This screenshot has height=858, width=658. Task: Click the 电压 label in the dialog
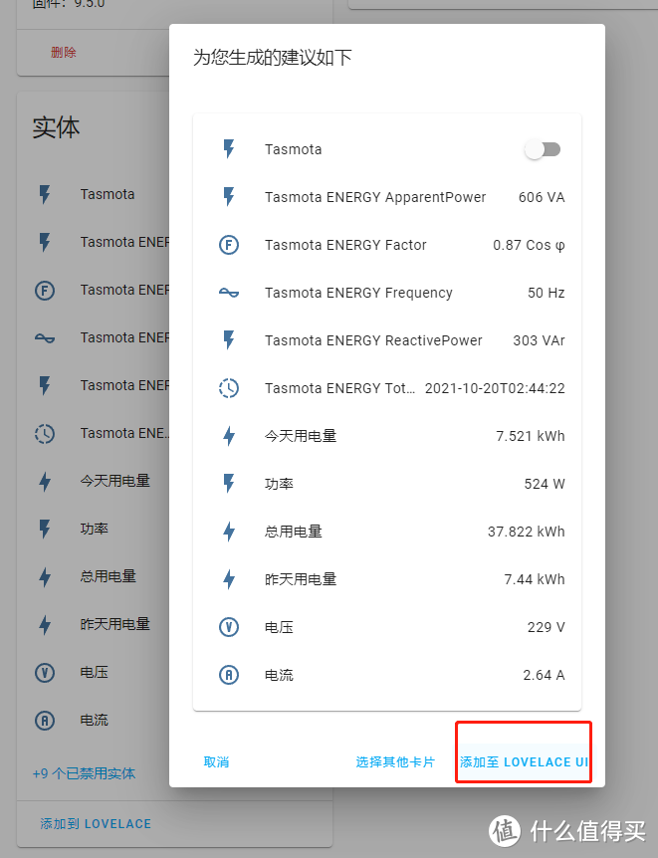tap(279, 627)
